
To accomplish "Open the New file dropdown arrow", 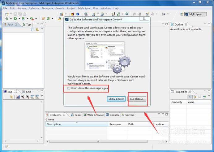I will point(11,14).
